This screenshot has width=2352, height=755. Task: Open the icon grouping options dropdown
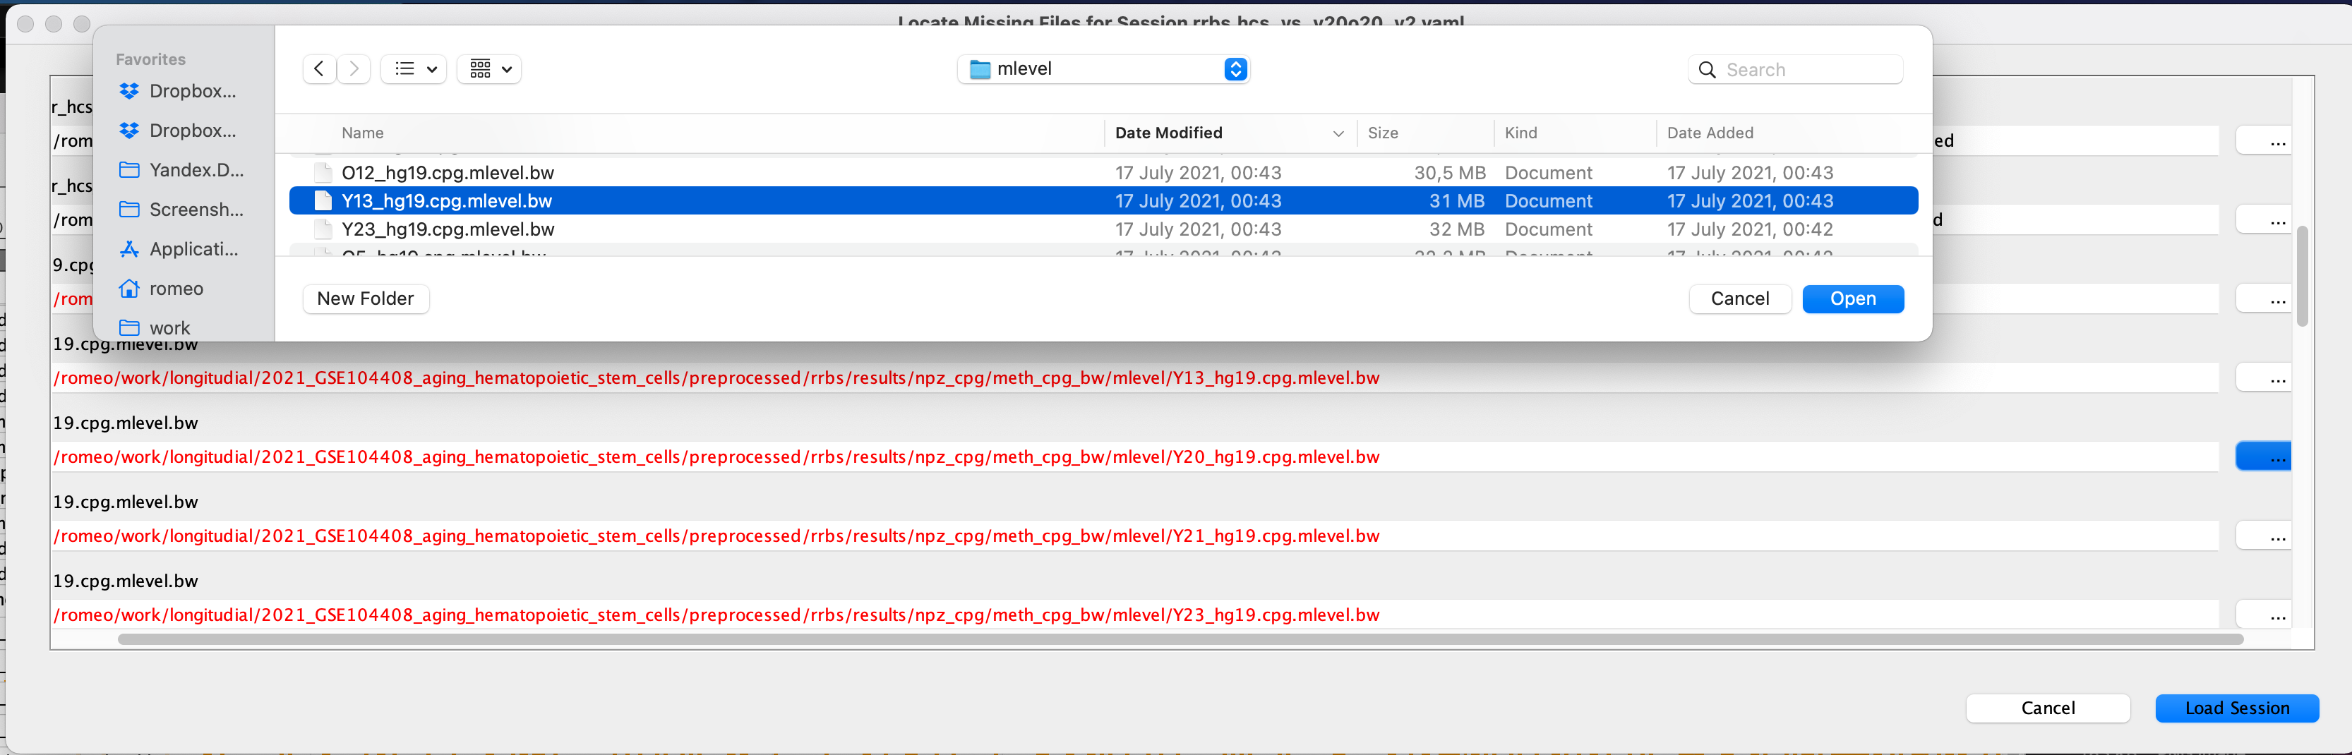[489, 68]
